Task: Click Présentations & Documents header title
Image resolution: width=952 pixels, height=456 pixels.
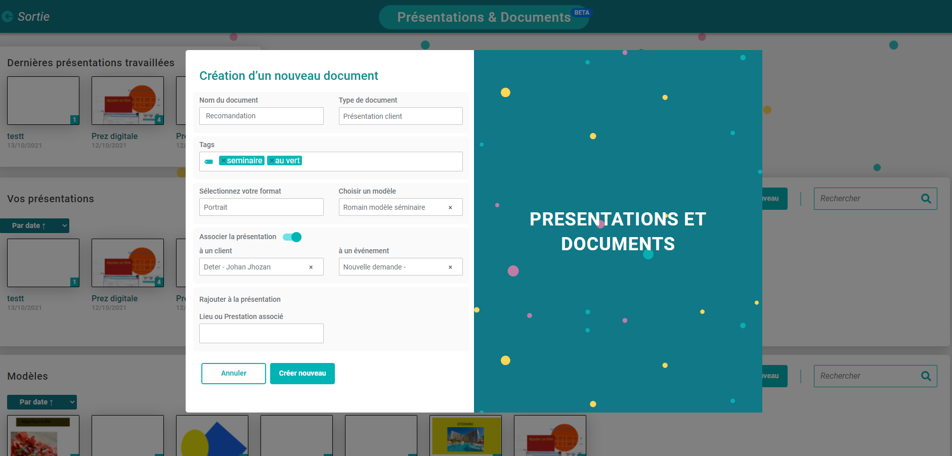Action: point(484,17)
